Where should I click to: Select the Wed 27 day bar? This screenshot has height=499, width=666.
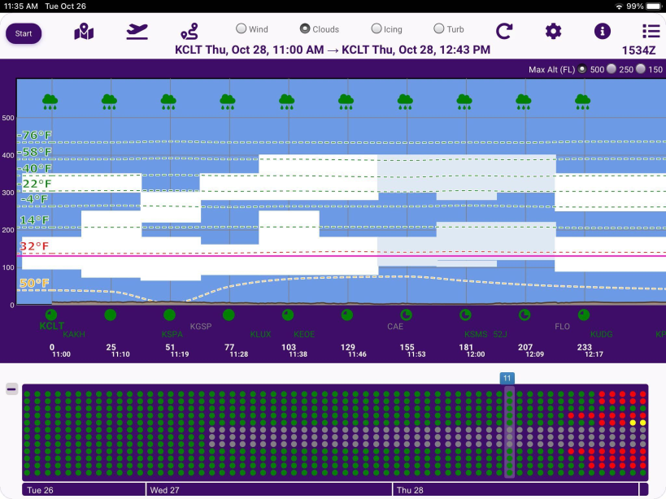pos(269,490)
